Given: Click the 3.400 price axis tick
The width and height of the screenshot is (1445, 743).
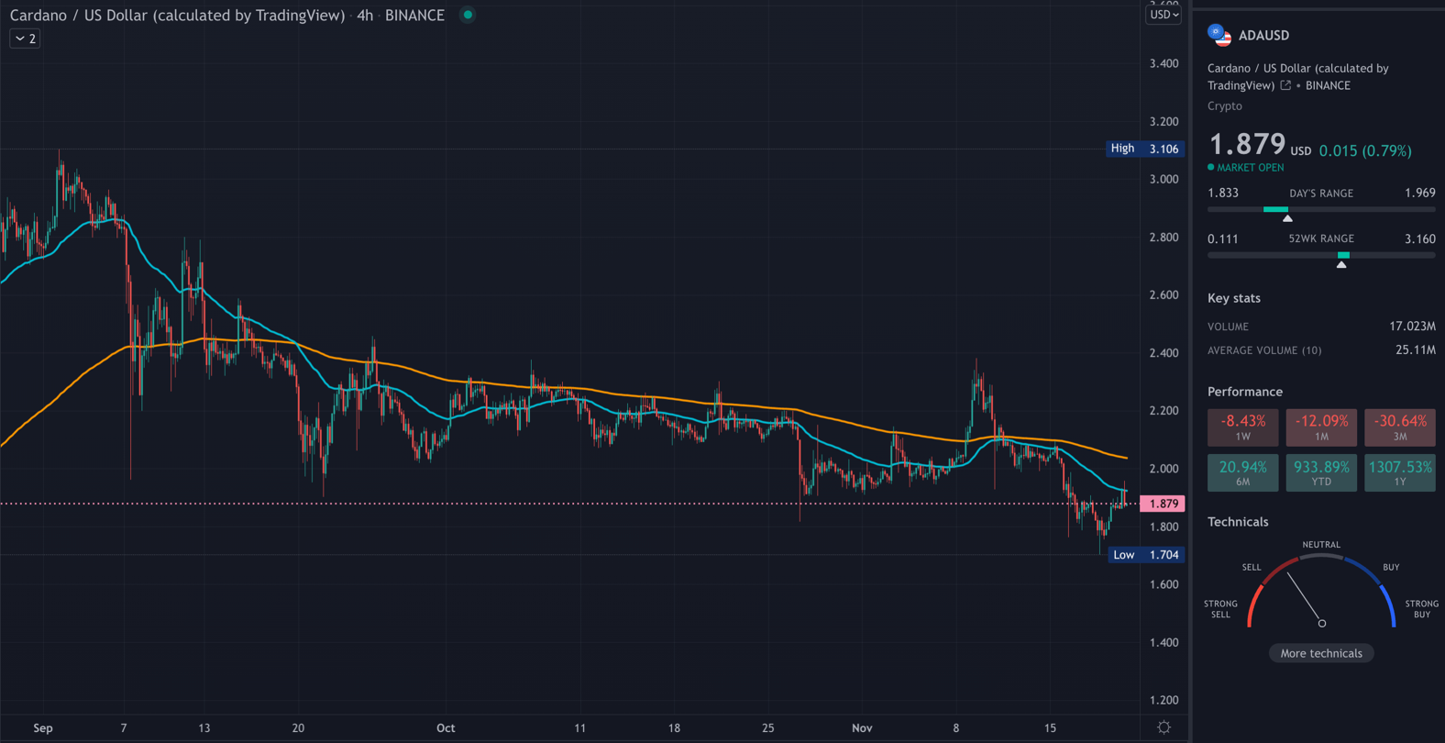Looking at the screenshot, I should coord(1164,63).
